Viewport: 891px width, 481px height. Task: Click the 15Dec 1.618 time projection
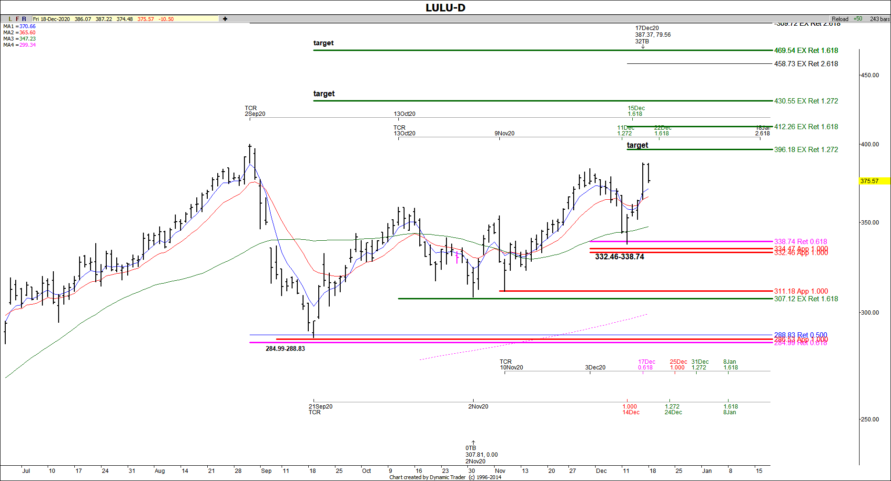[636, 111]
